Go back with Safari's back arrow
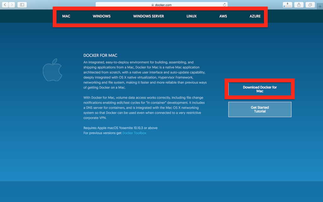The image size is (323, 202). tap(5, 4)
